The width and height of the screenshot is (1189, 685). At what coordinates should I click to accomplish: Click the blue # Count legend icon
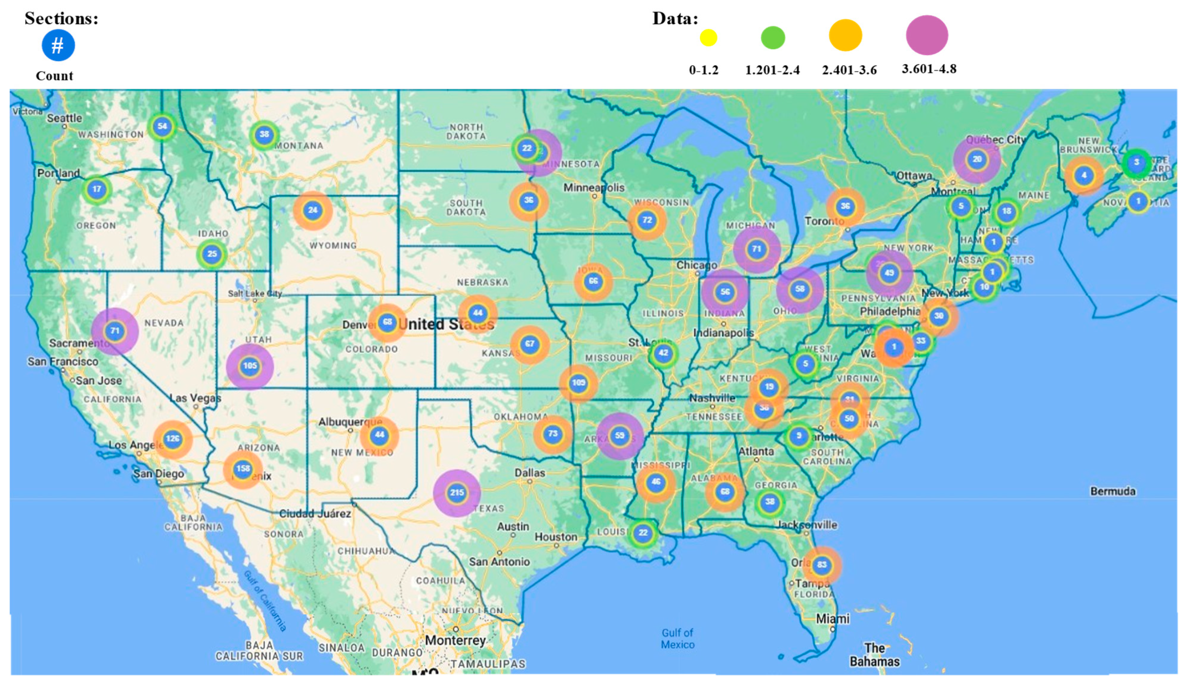[58, 45]
